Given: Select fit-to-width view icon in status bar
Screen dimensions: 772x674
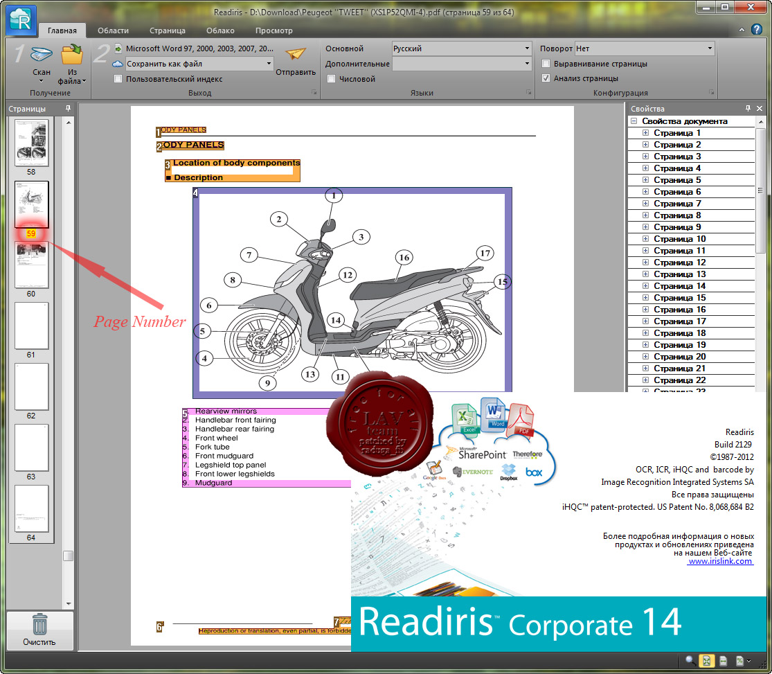Looking at the screenshot, I should [x=724, y=661].
